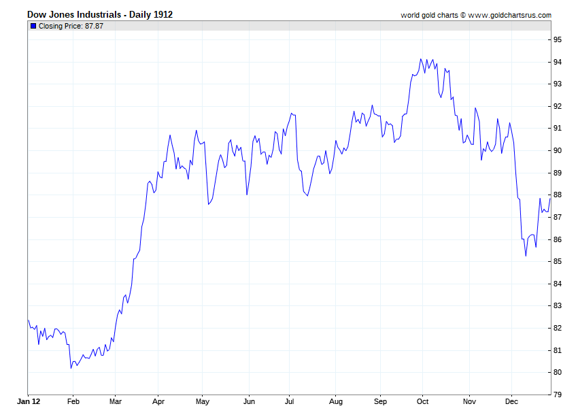Click the 'Sep' x-axis label
The width and height of the screenshot is (578, 419).
point(380,403)
